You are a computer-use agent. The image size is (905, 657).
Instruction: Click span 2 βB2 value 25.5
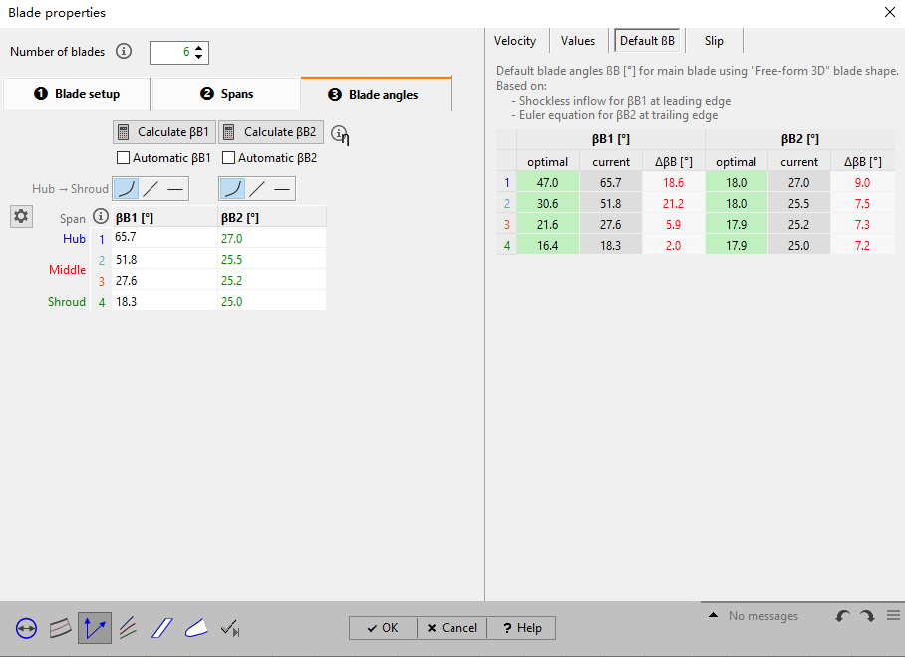point(272,260)
